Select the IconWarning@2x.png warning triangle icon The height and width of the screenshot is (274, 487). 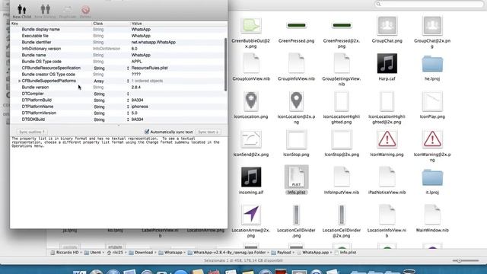(432, 139)
